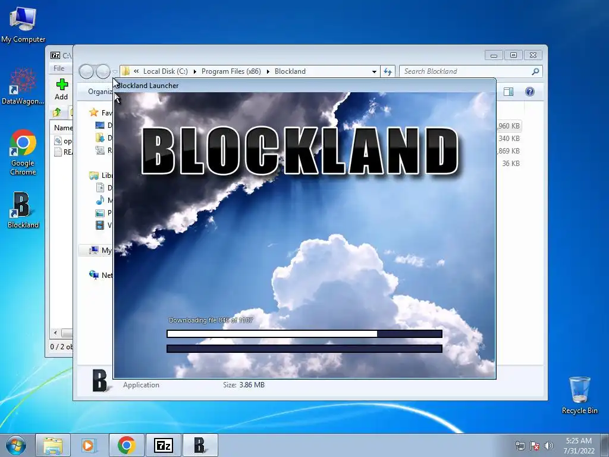
Task: Select Favorites in the navigation pane
Action: click(x=101, y=112)
